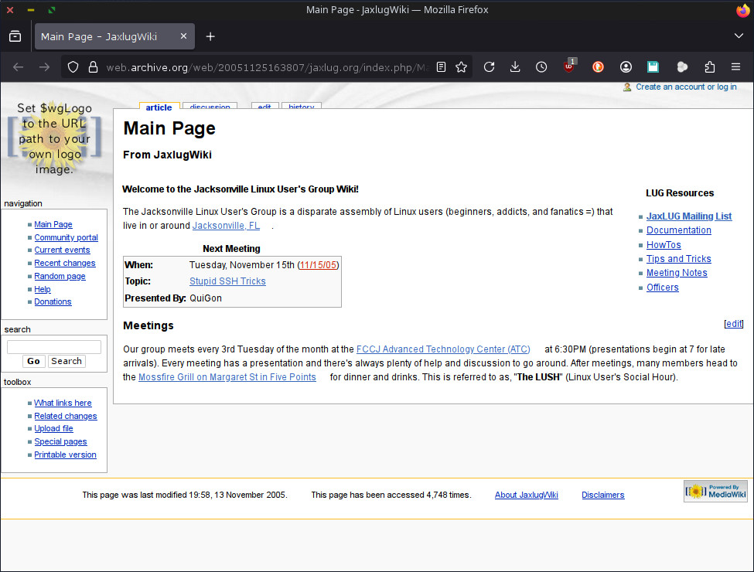The image size is (754, 572).
Task: Click the Recent changes navigation link
Action: [x=65, y=263]
